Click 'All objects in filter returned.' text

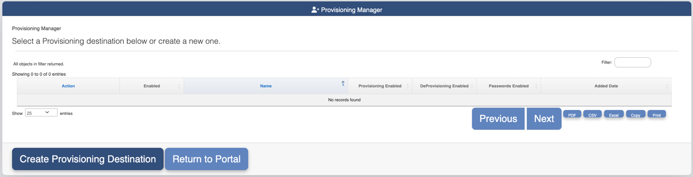39,64
